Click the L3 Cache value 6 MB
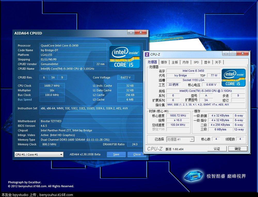 [x=130, y=100]
